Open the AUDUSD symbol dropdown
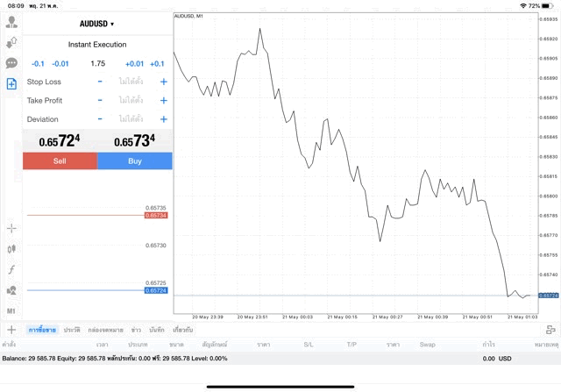561x392 pixels. pos(97,24)
